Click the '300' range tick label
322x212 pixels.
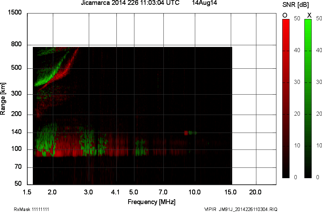(16, 94)
